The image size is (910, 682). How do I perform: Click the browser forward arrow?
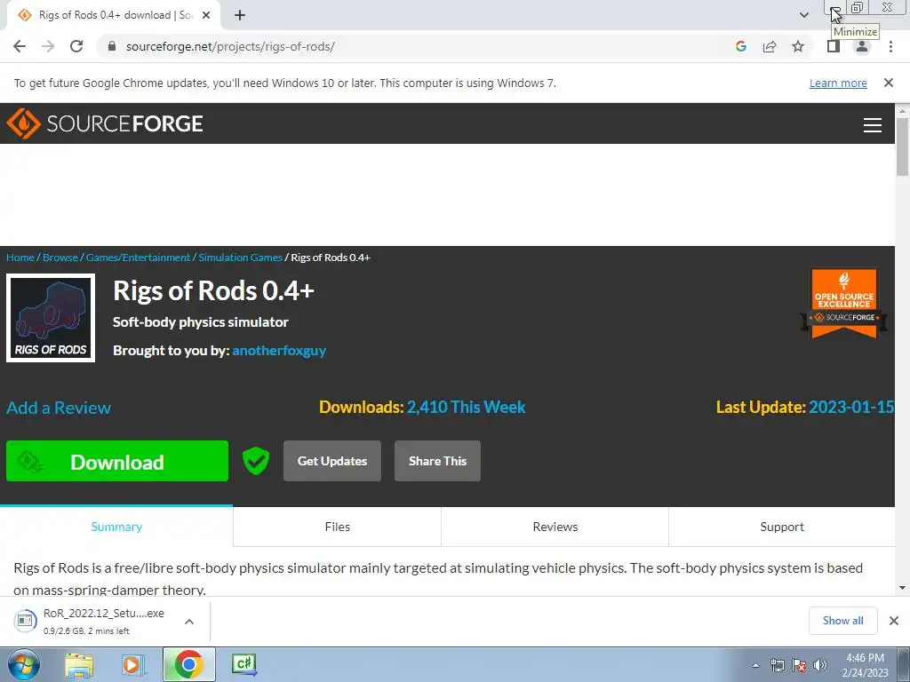click(x=48, y=46)
